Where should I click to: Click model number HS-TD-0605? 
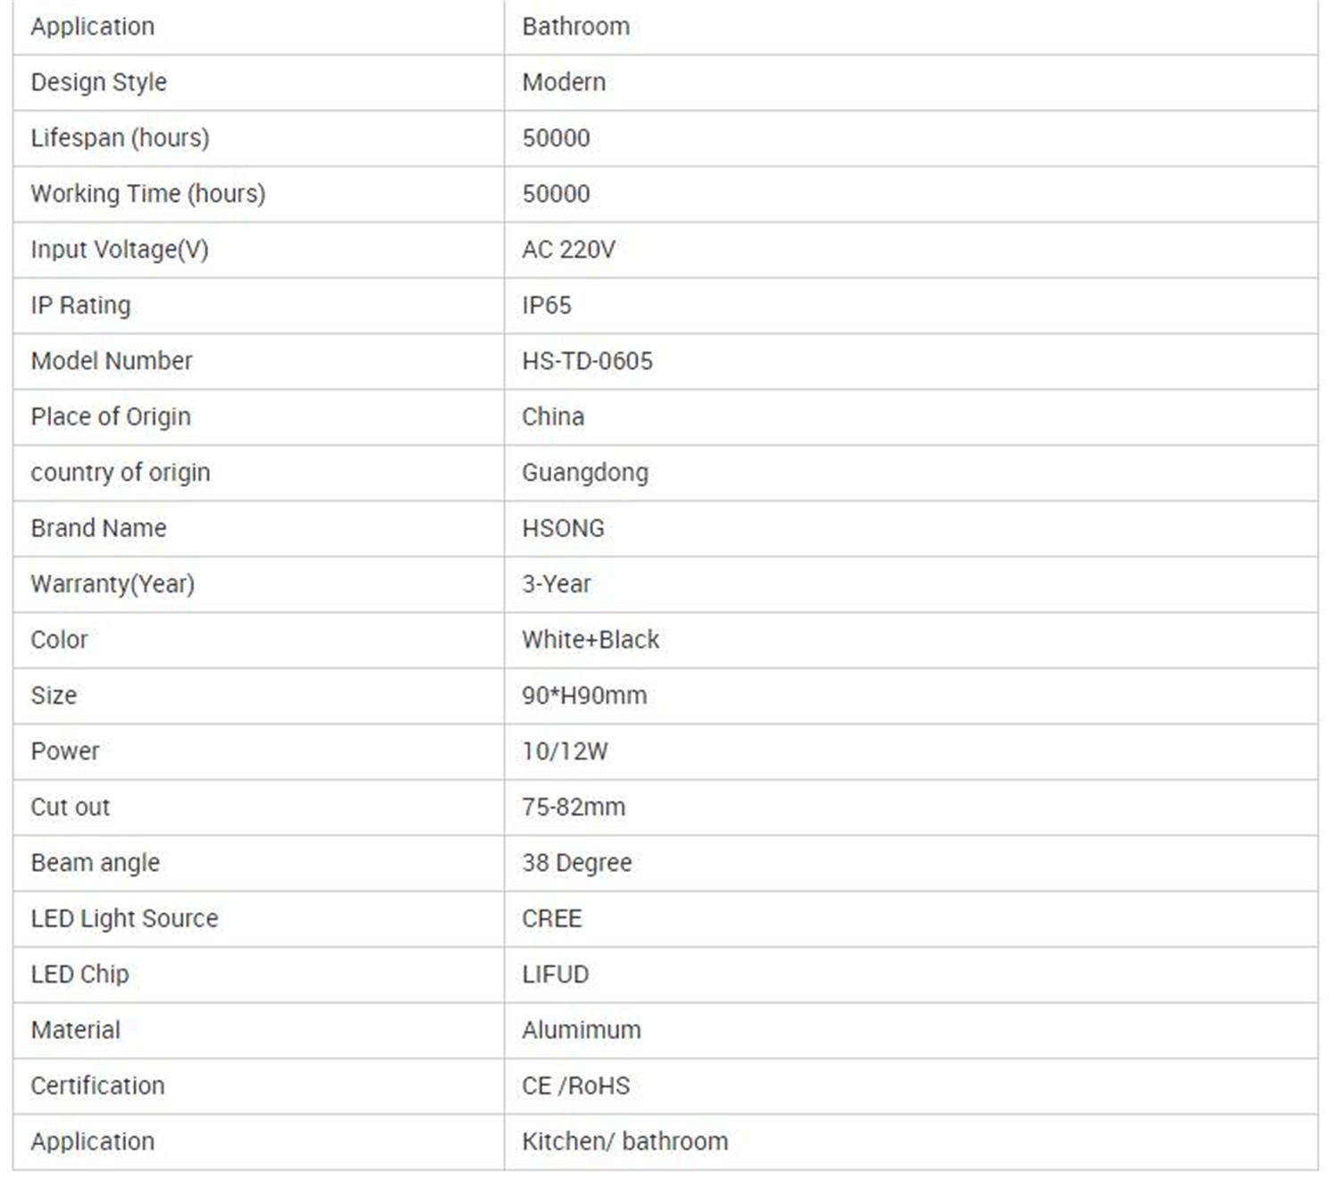587,361
